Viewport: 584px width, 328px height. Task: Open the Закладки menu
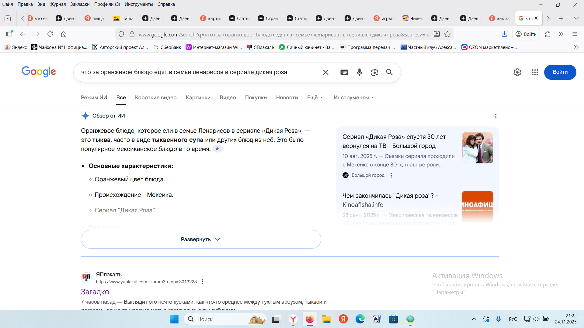point(80,4)
